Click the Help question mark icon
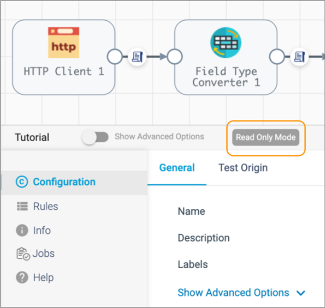This screenshot has width=326, height=308. 22,277
